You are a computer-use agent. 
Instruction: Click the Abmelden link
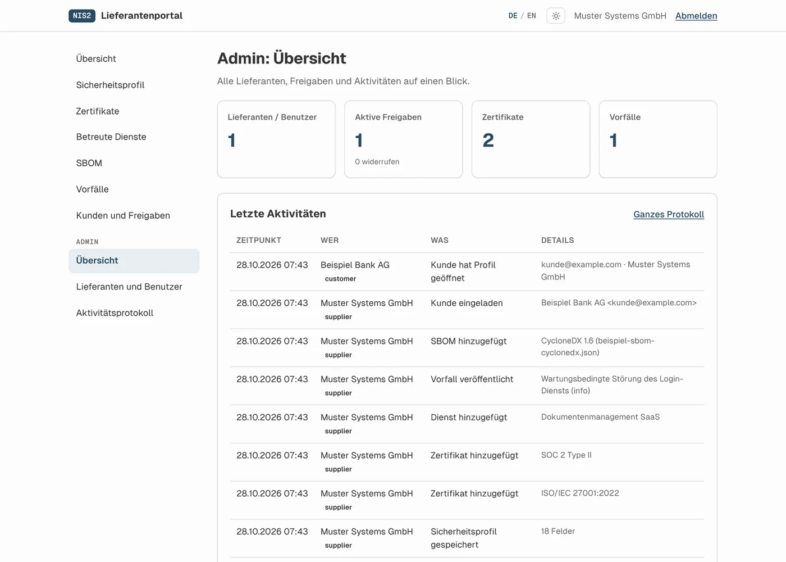696,16
